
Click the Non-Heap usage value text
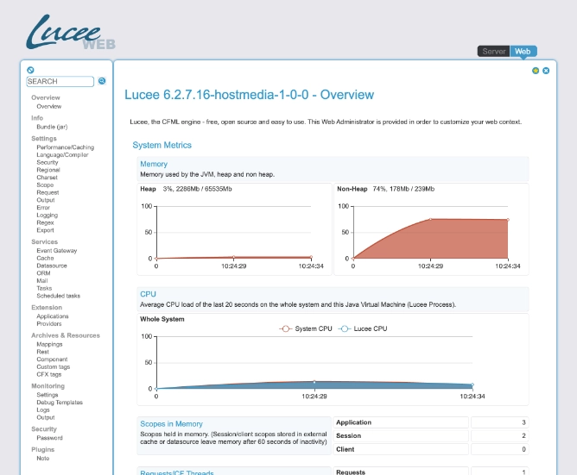(403, 189)
